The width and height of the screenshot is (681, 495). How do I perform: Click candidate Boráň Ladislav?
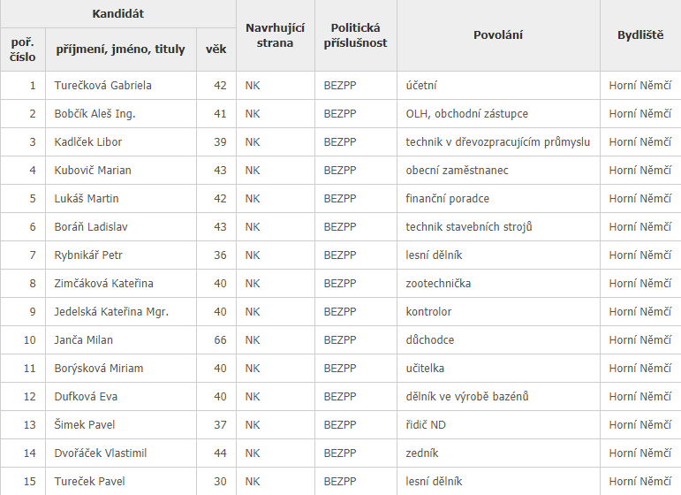(x=91, y=227)
